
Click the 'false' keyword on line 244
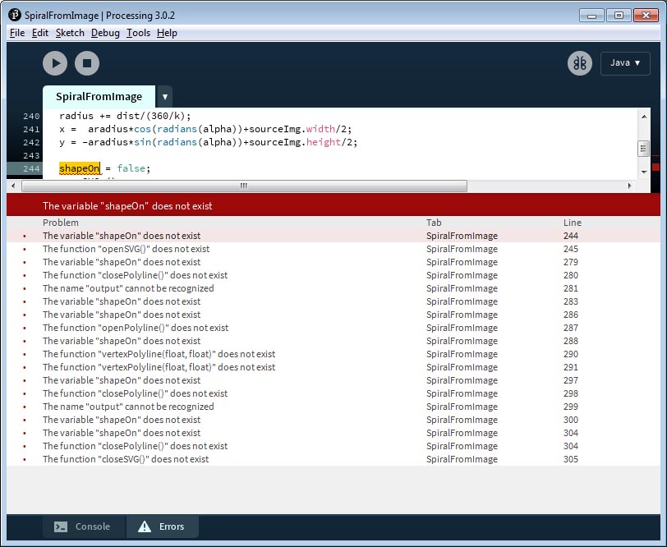[131, 168]
